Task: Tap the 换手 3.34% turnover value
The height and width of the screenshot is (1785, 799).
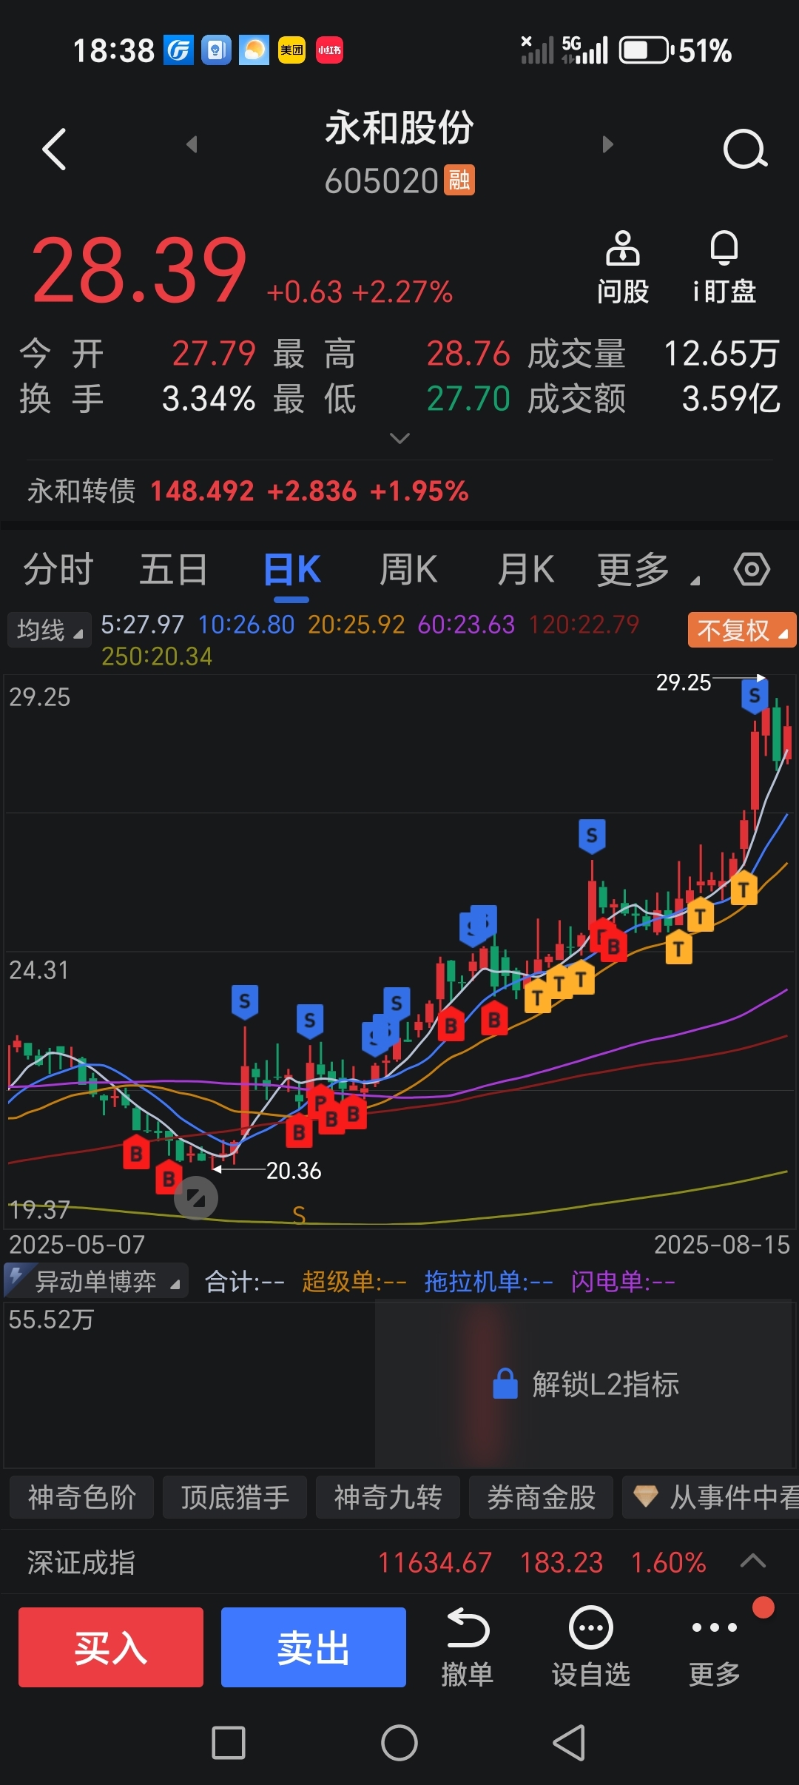Action: pyautogui.click(x=209, y=399)
